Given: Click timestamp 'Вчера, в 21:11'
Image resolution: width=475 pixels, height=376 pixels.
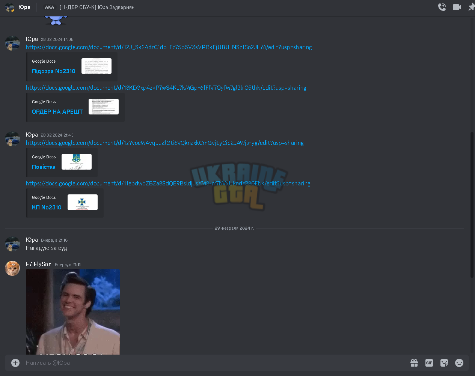Looking at the screenshot, I should 68,265.
